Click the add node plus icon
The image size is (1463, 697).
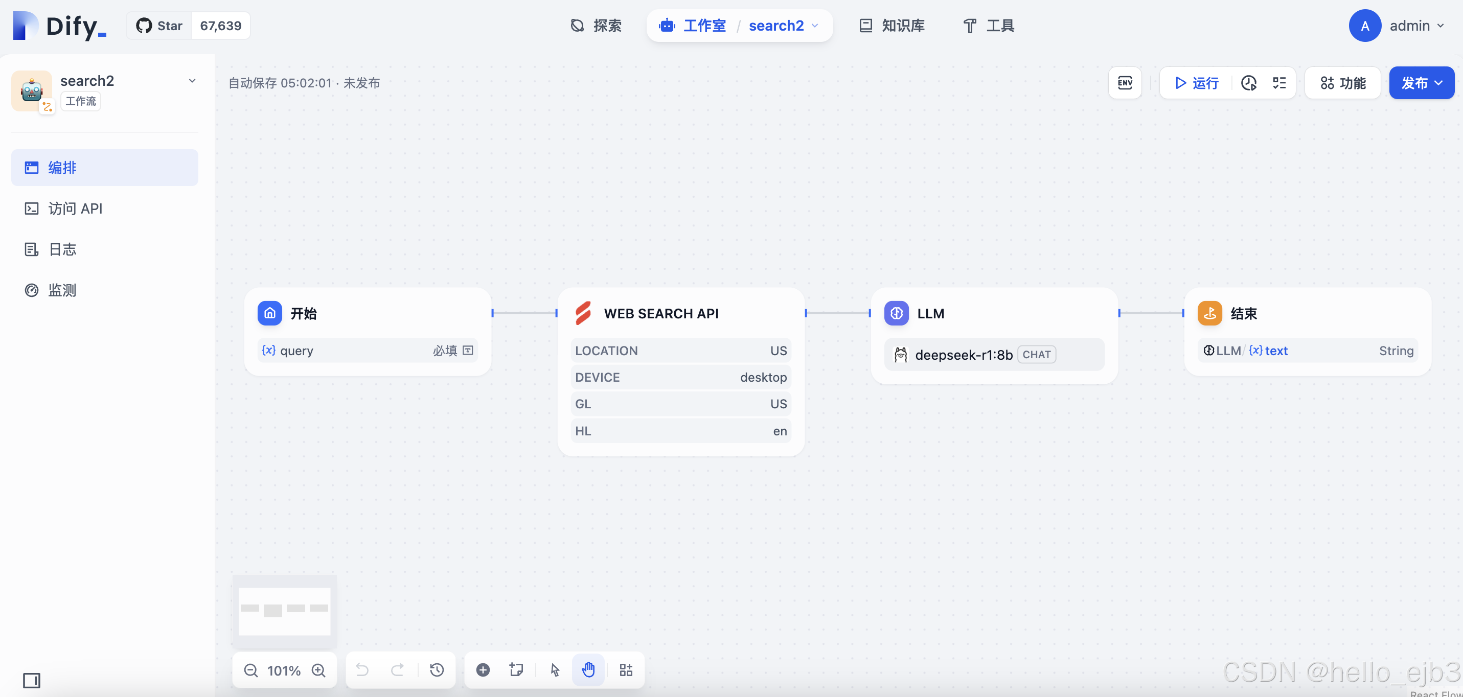[x=483, y=670]
